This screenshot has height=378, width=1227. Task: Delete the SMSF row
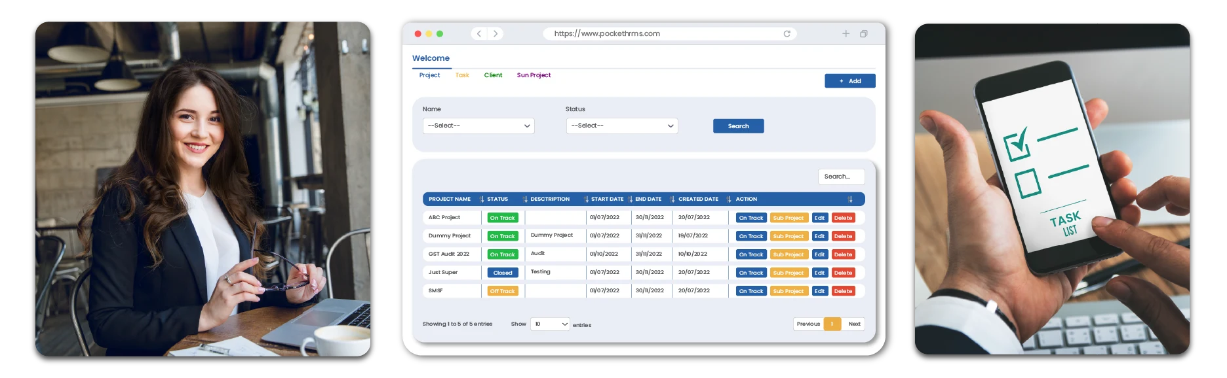(843, 291)
